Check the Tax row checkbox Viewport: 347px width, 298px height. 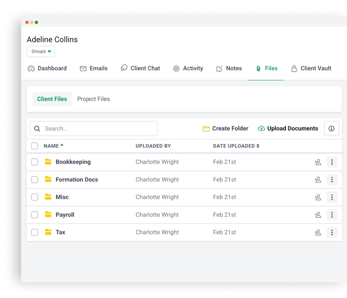pos(34,232)
